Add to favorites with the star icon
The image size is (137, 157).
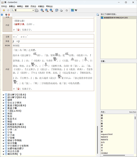pyautogui.click(x=67, y=10)
